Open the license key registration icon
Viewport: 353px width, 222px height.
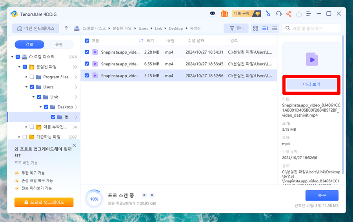click(268, 14)
